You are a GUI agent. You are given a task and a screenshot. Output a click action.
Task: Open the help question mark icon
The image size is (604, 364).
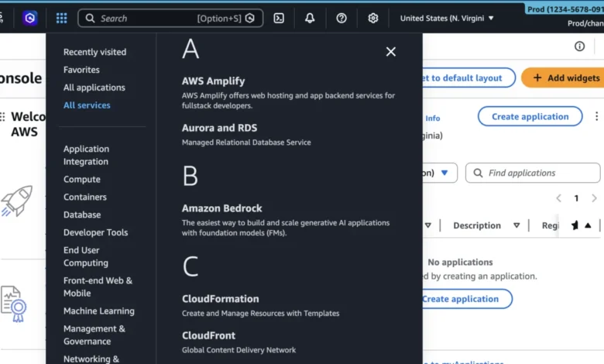341,18
